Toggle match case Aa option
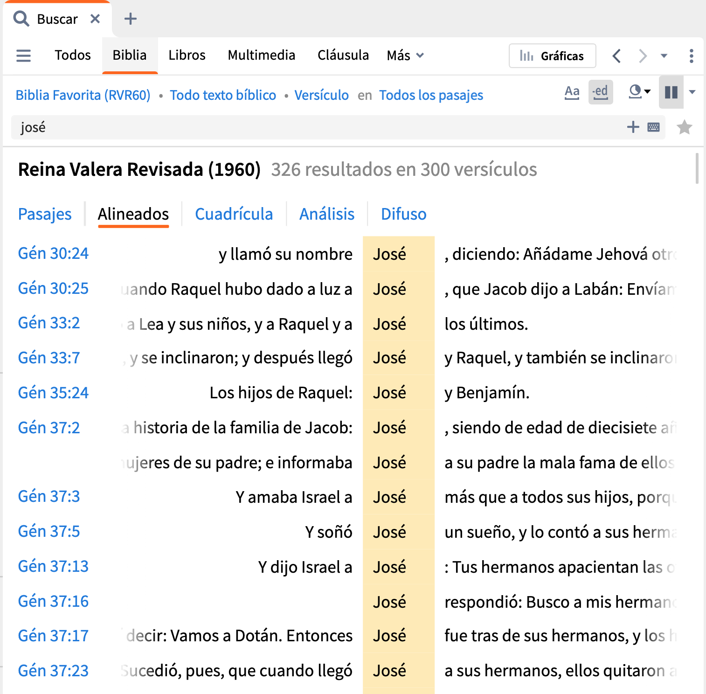Screen dimensions: 706x694 (572, 92)
